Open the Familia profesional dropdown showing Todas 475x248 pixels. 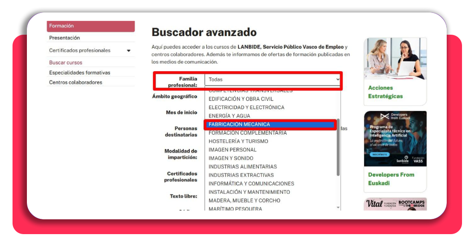tap(273, 80)
